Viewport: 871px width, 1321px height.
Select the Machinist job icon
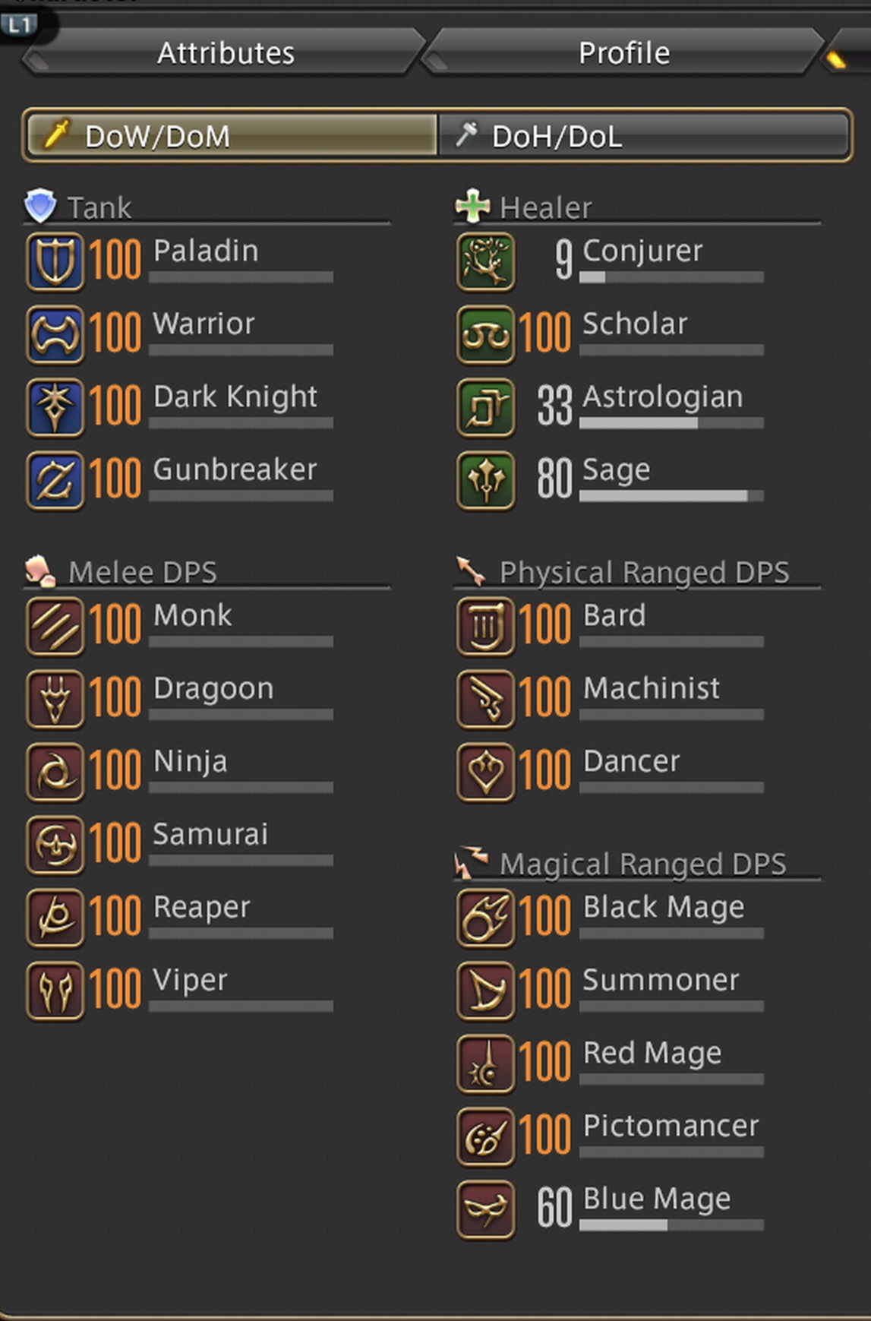point(486,700)
